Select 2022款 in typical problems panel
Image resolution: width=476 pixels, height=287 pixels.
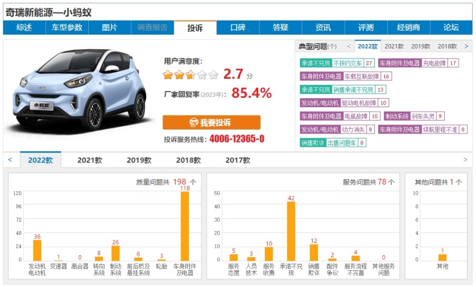coord(367,46)
